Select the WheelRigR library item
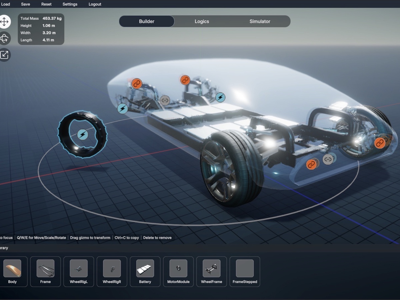This screenshot has width=400, height=300. [112, 272]
